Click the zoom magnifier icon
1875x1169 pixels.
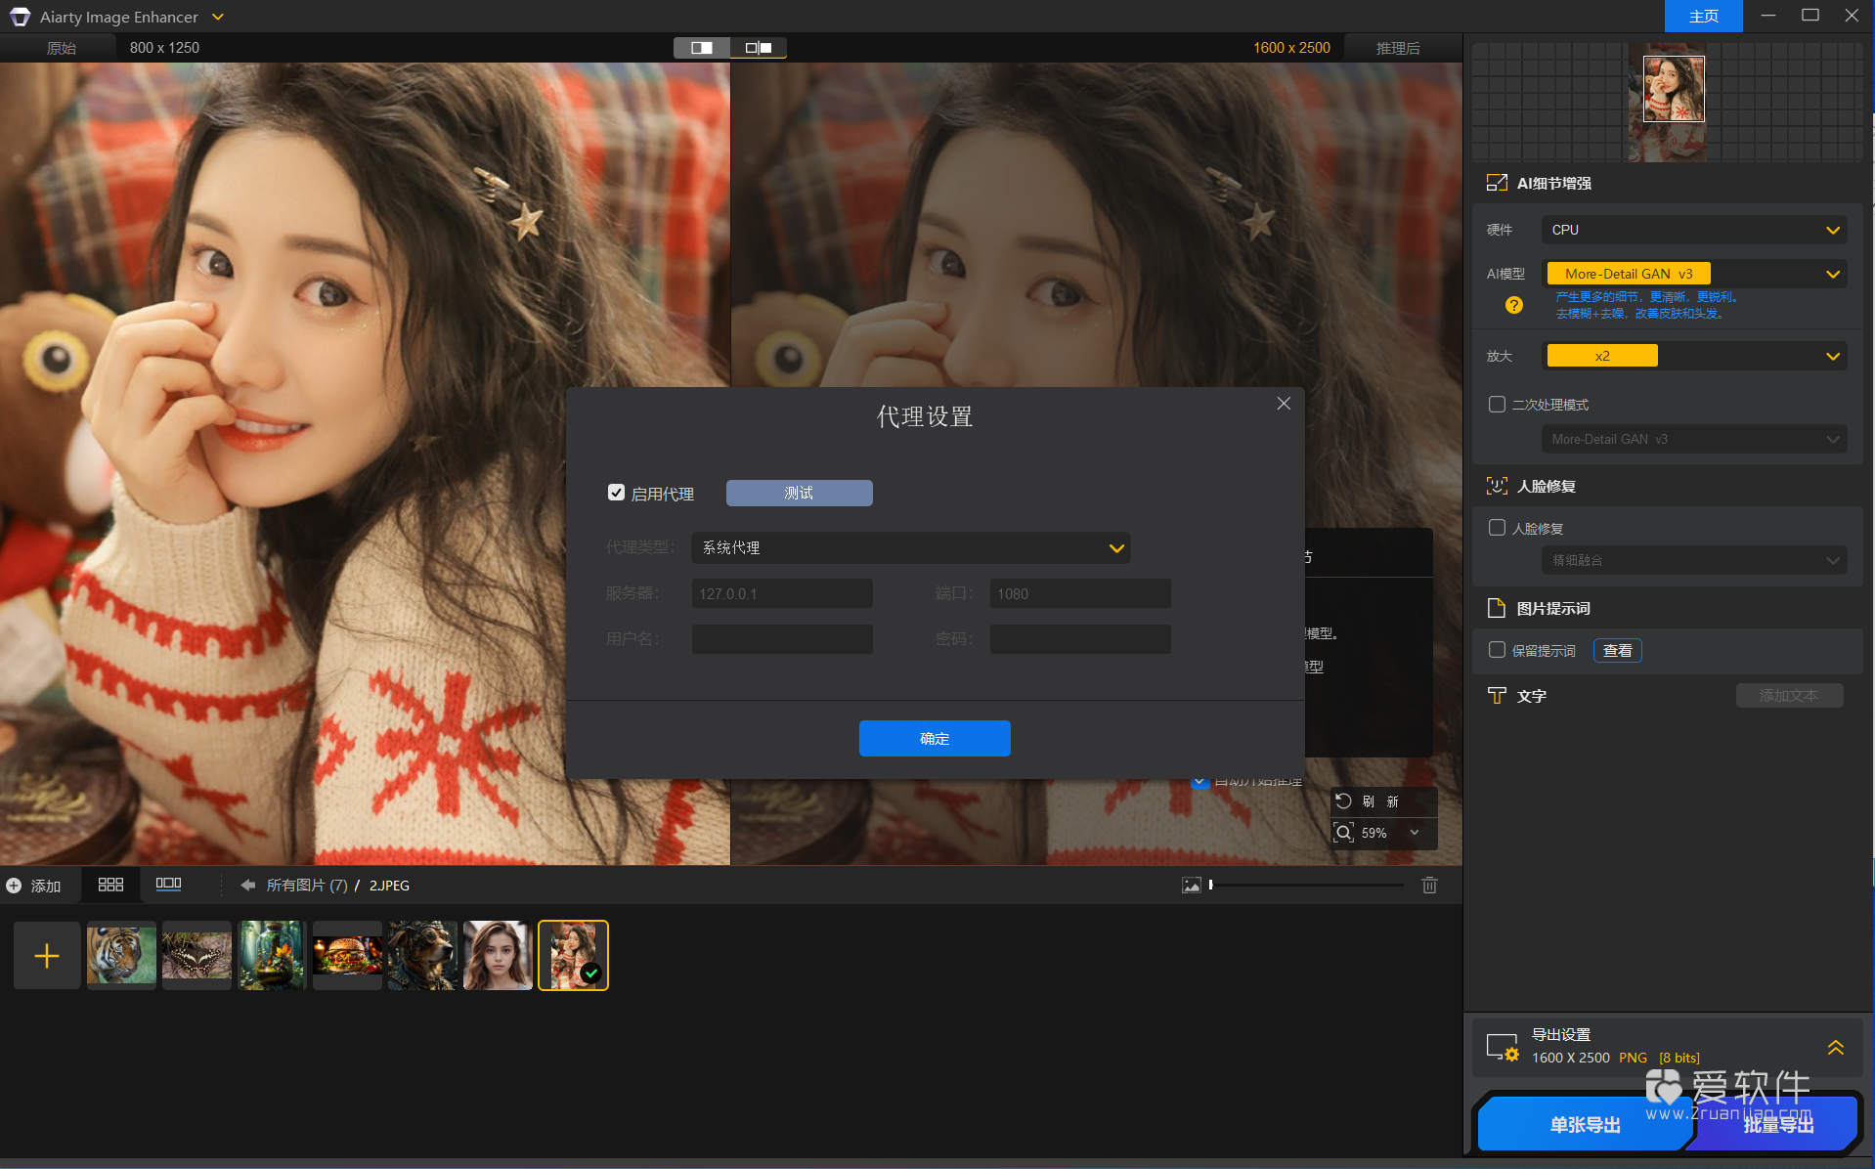click(x=1344, y=833)
